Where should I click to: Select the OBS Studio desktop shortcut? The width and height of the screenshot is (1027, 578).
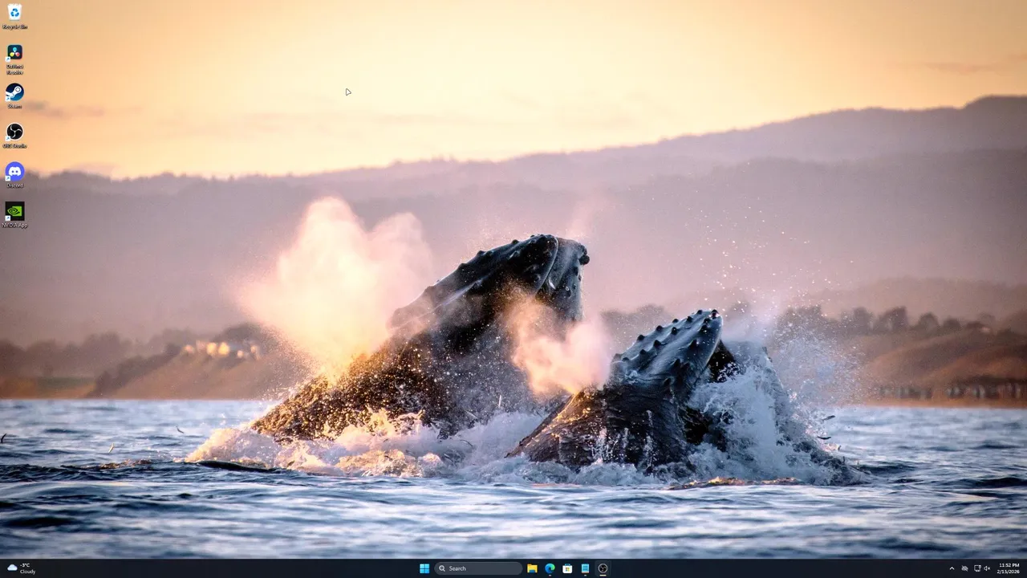(14, 136)
